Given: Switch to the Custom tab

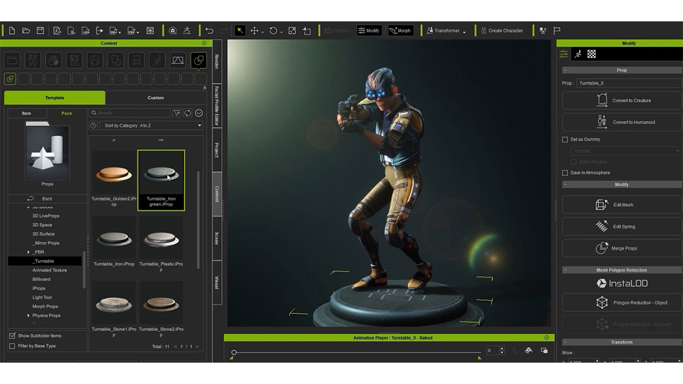Looking at the screenshot, I should click(155, 98).
